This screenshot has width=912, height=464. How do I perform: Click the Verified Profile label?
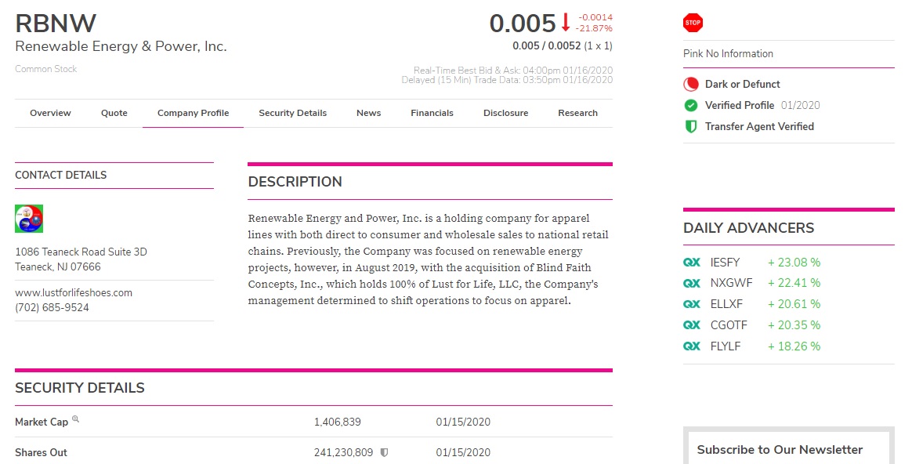pos(740,105)
